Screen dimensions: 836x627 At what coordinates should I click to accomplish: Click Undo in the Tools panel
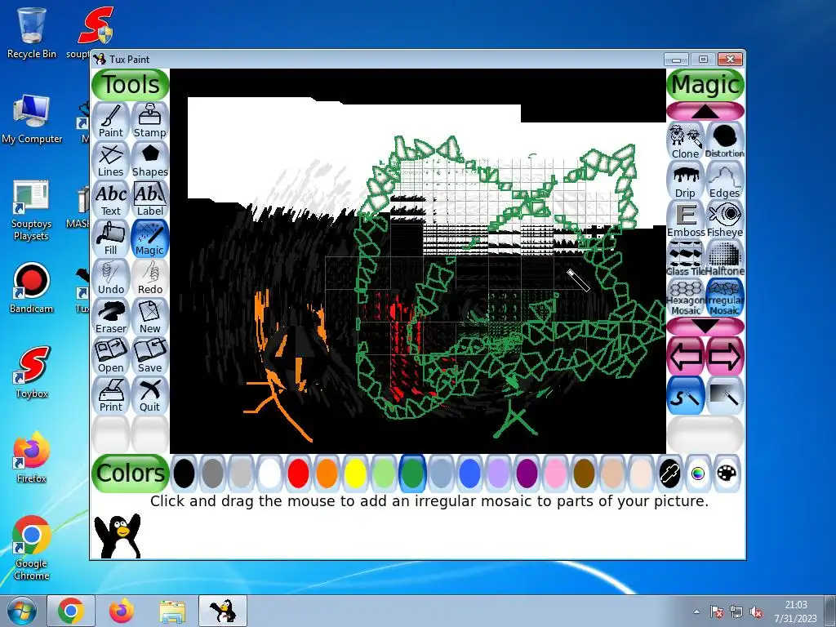pos(111,278)
